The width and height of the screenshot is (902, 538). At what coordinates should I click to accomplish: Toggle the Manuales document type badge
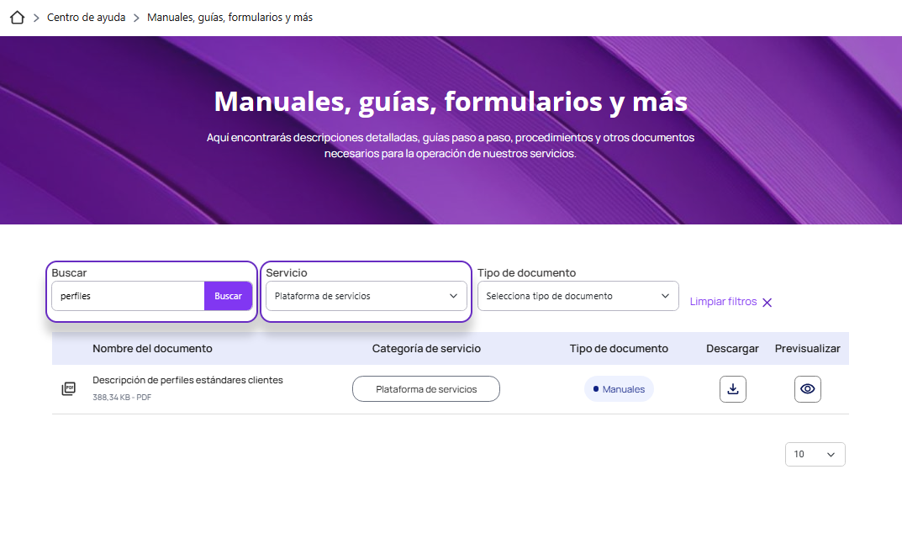click(619, 388)
